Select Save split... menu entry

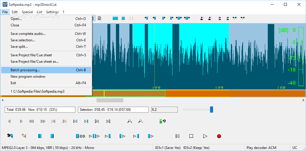tap(46, 47)
